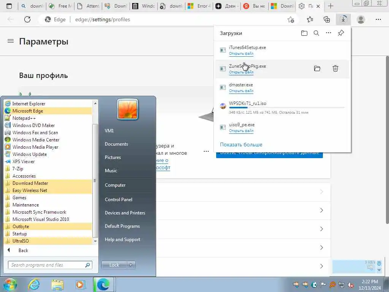Click the user picture in Start menu
Image resolution: width=389 pixels, height=292 pixels.
coord(128,109)
